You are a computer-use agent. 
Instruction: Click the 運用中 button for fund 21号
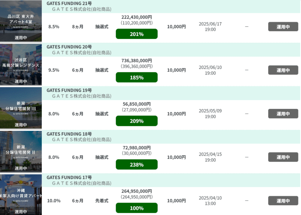coord(283,27)
